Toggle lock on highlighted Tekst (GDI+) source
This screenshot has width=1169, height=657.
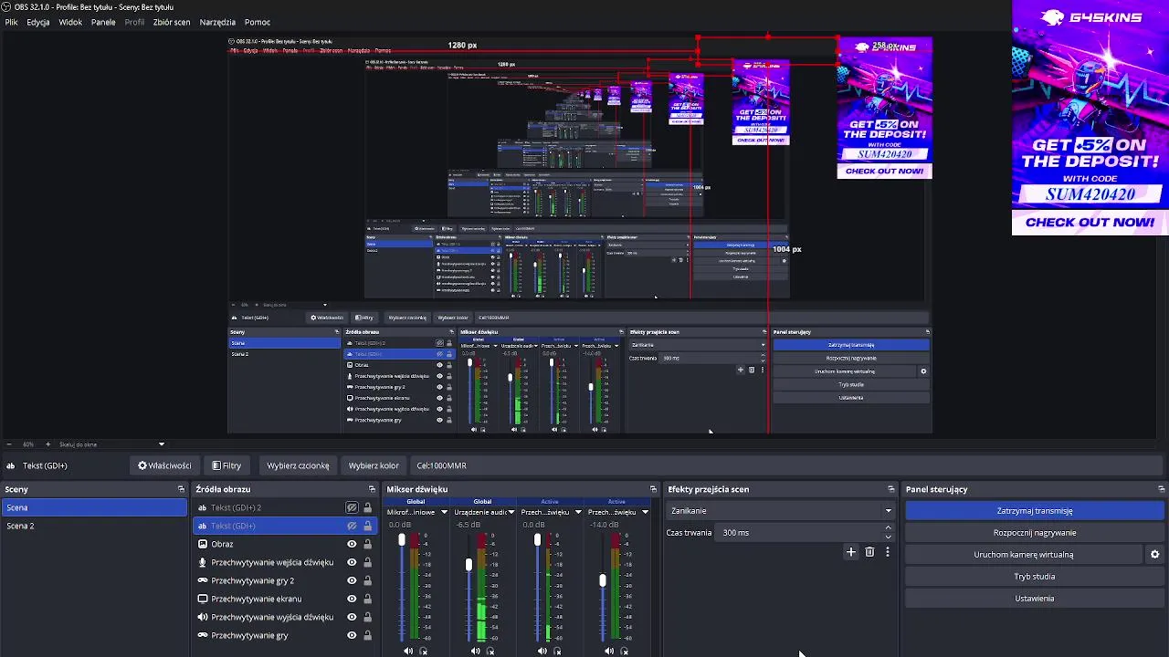pos(367,526)
